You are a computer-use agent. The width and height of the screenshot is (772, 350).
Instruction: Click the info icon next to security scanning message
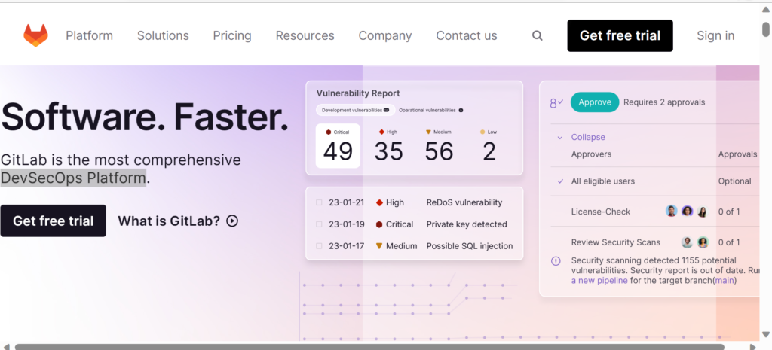[x=556, y=261]
